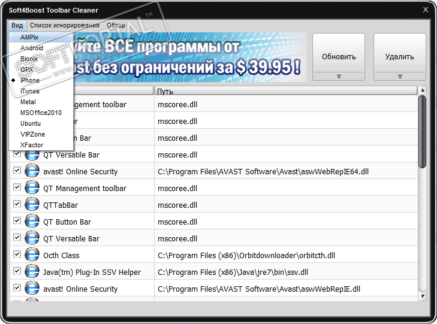Choose the iPhone skin option
Viewport: 437px width, 324px height.
41,80
